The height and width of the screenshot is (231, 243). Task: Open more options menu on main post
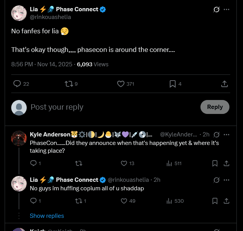(226, 9)
